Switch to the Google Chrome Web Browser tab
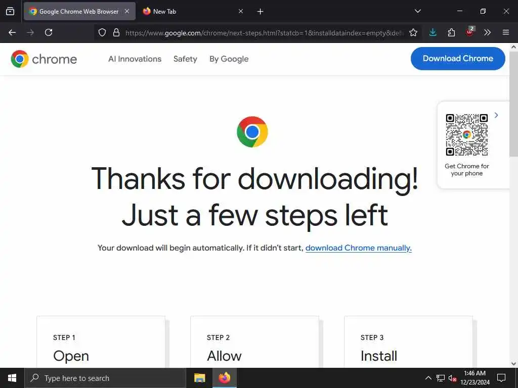 (x=79, y=11)
